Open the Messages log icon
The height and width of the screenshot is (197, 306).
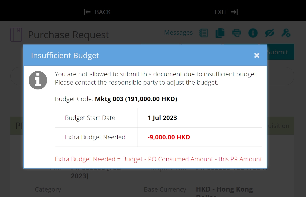(204, 33)
